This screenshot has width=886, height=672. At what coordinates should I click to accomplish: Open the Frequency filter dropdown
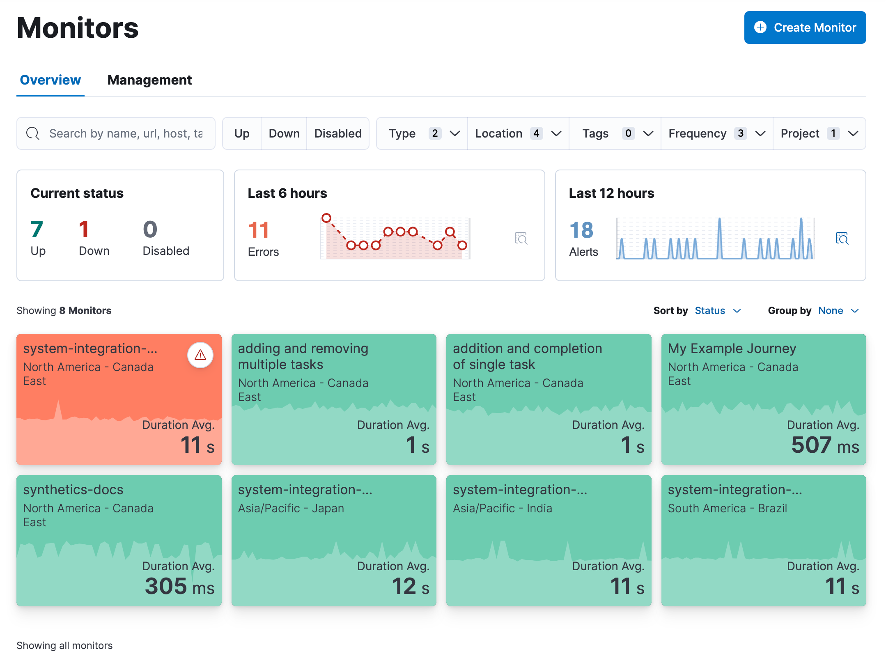(716, 133)
